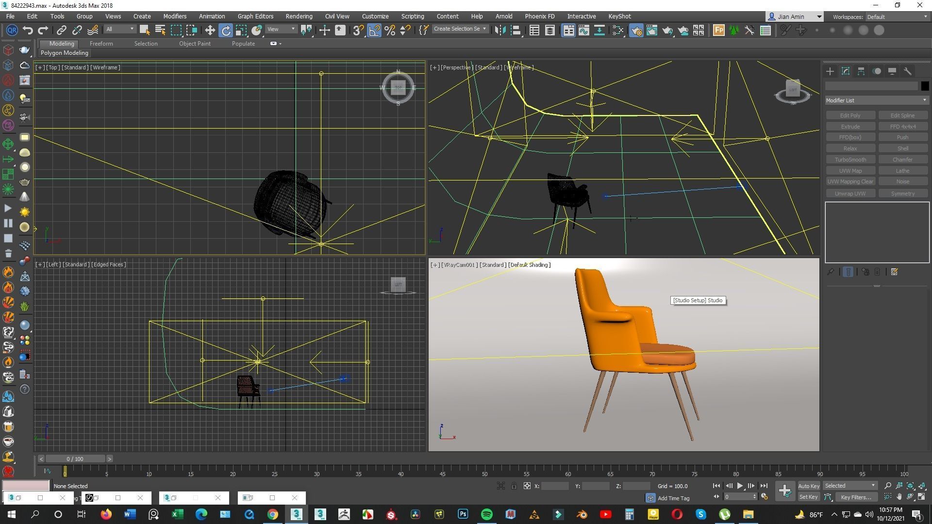Click the Edit Poly modifier button
The image size is (932, 524).
(x=850, y=115)
